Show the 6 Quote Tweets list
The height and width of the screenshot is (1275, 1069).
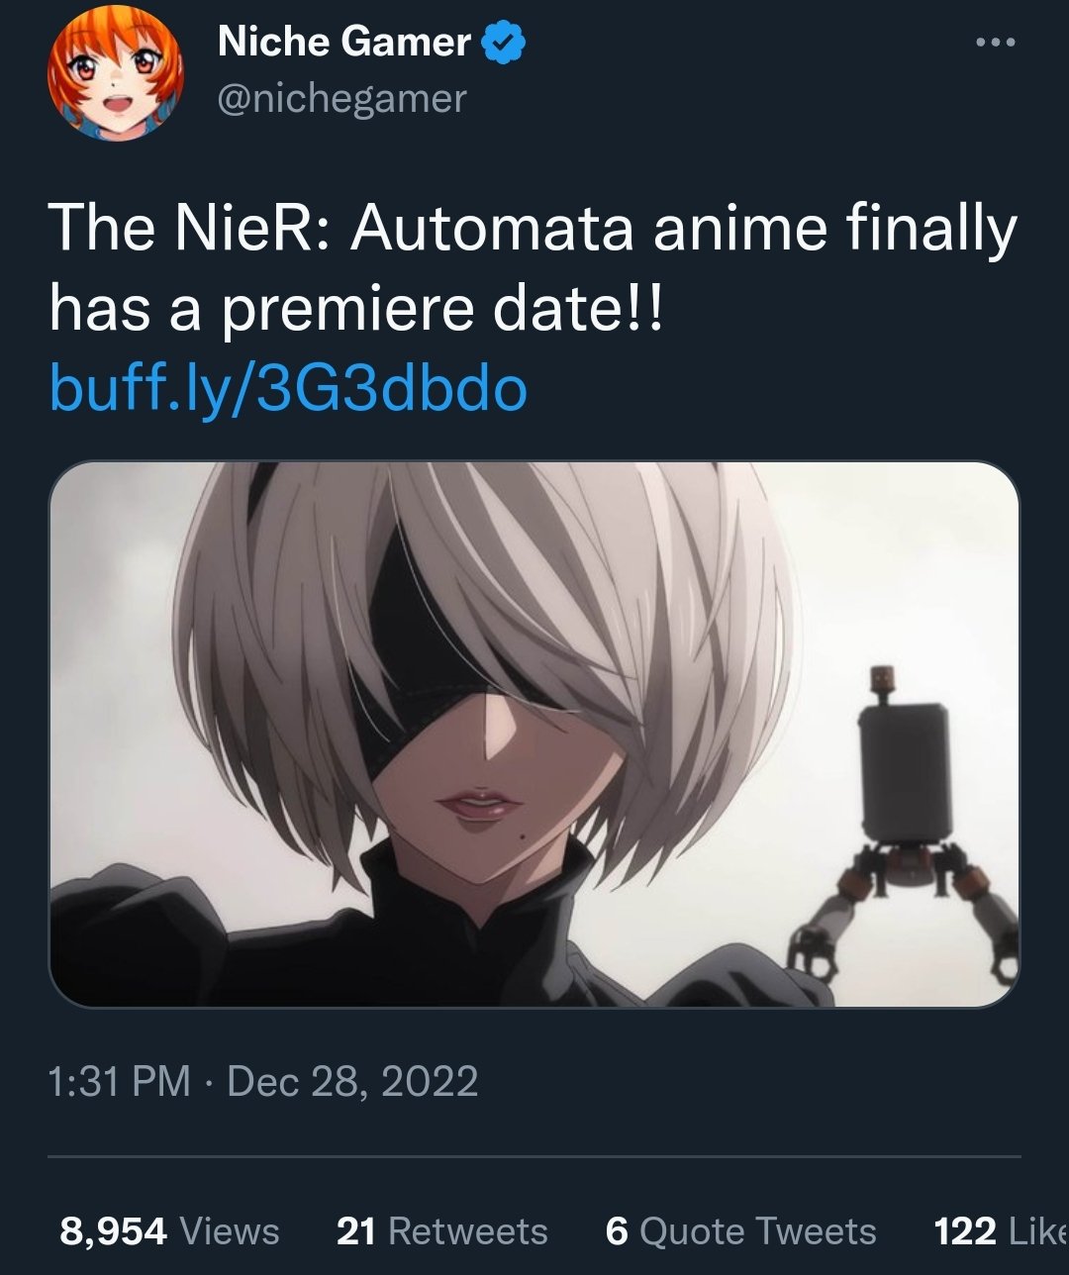[740, 1231]
